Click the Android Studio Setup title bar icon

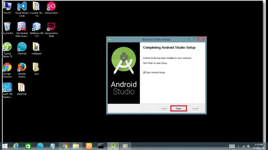click(110, 39)
